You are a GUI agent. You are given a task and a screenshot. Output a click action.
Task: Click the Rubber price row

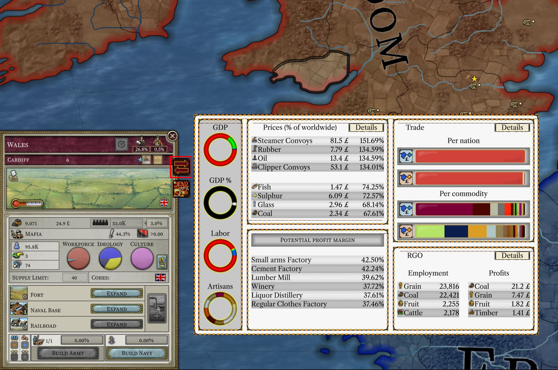(x=317, y=149)
